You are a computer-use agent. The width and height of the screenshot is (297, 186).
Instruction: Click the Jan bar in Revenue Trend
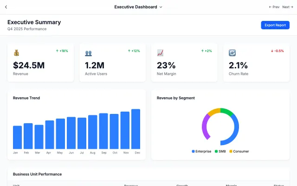coord(17,138)
